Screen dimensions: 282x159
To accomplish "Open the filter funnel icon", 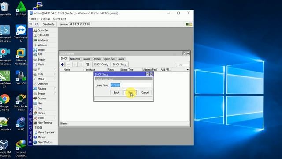I will (88, 64).
